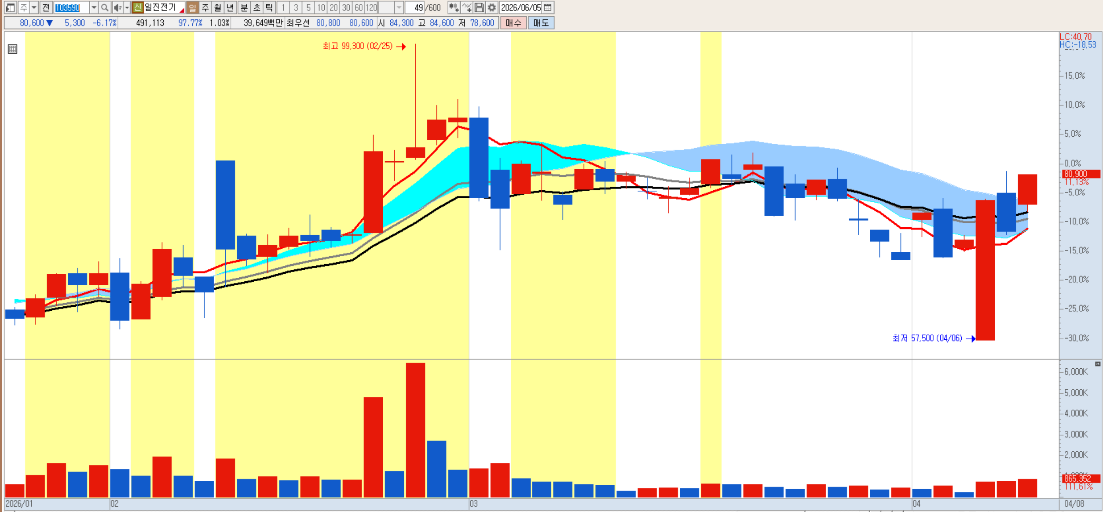Click the volume value 491,113
The height and width of the screenshot is (512, 1103).
150,23
